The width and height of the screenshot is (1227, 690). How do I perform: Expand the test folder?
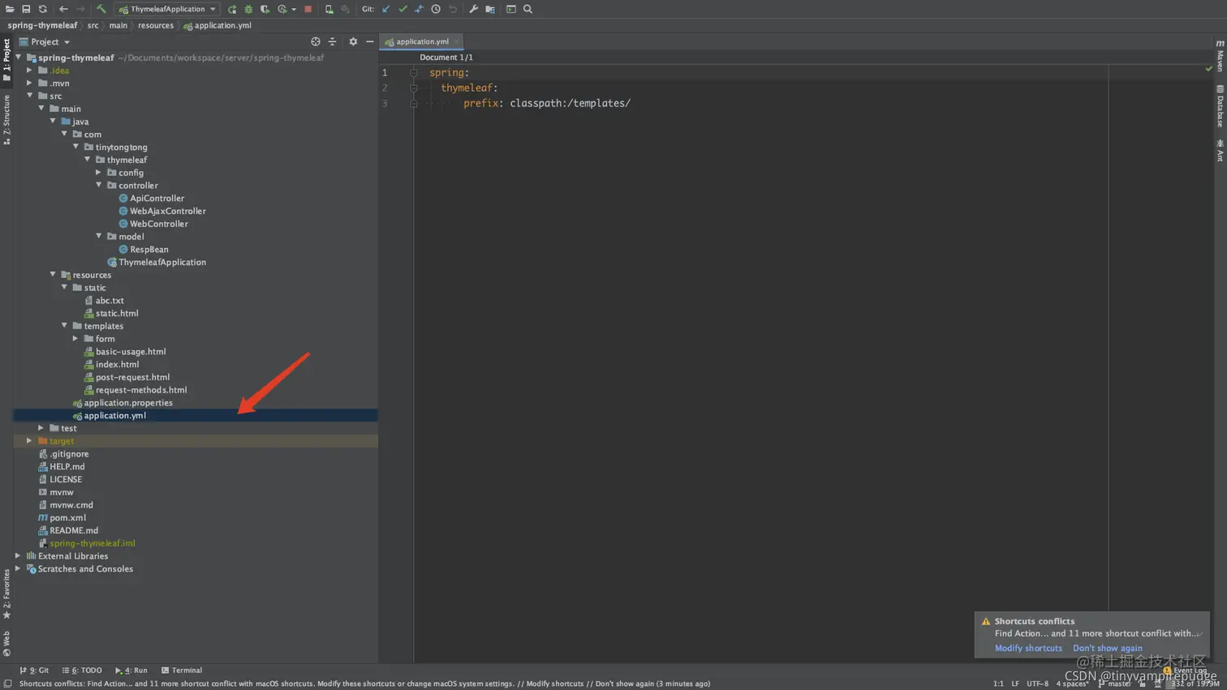click(x=41, y=428)
